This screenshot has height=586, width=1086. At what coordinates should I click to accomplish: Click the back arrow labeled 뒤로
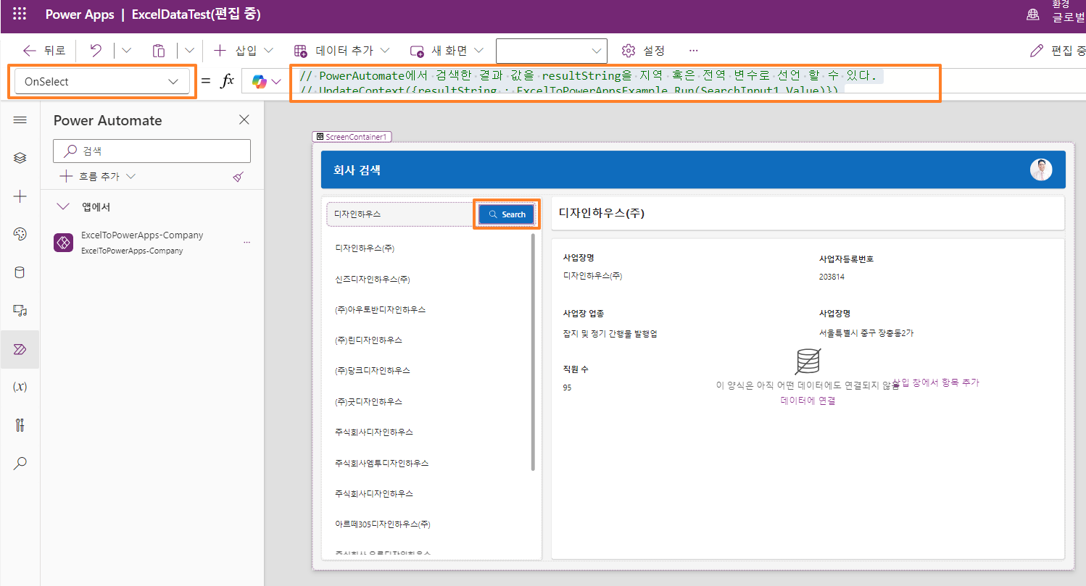tap(45, 51)
